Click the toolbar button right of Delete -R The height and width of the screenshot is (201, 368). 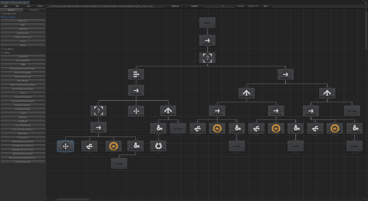265,6
